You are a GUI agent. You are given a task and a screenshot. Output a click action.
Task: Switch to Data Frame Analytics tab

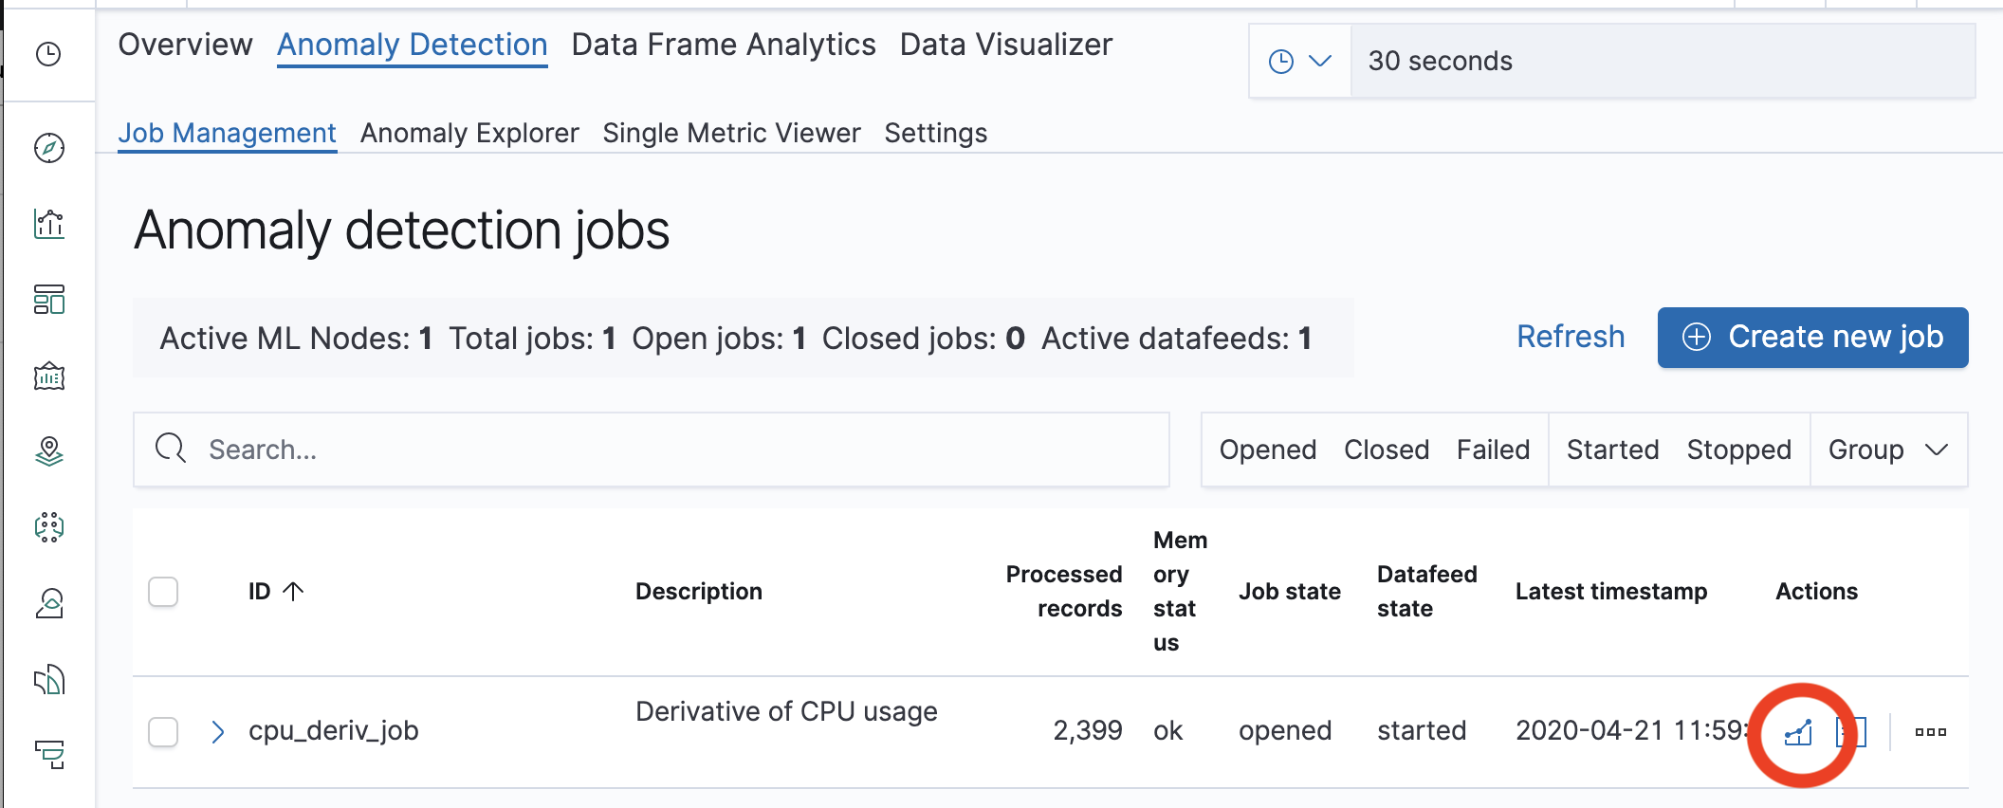(723, 45)
